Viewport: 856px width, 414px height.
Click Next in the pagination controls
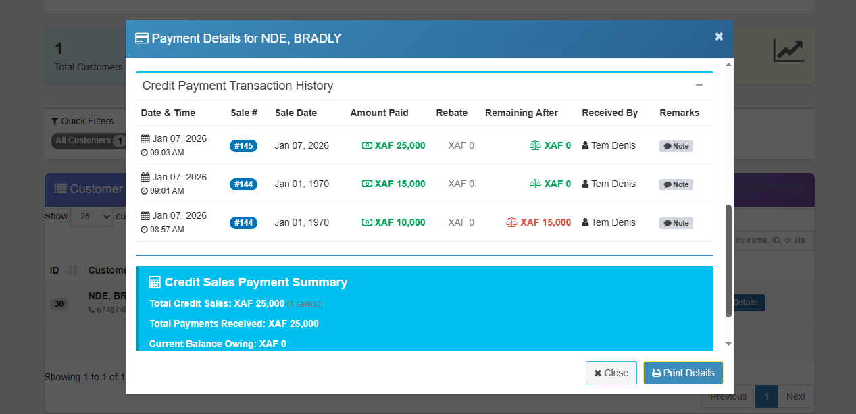(796, 396)
